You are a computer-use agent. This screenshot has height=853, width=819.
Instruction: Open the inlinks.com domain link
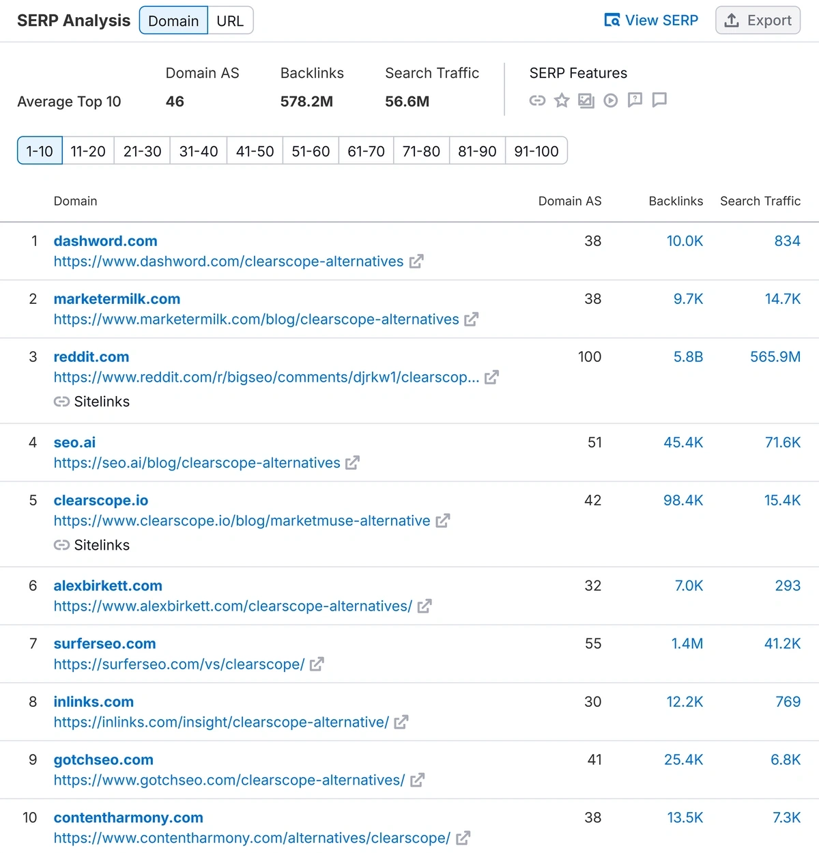click(94, 702)
